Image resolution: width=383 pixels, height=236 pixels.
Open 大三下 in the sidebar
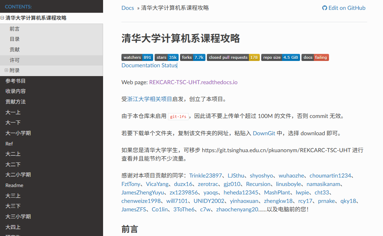coord(51,206)
